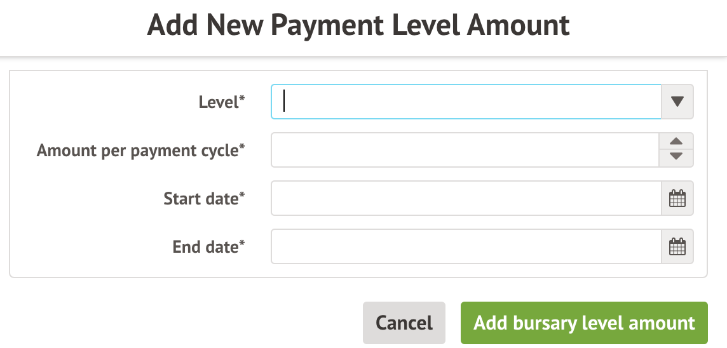This screenshot has height=348, width=727.
Task: Click the required asterisk beside End date
Action: coord(242,244)
